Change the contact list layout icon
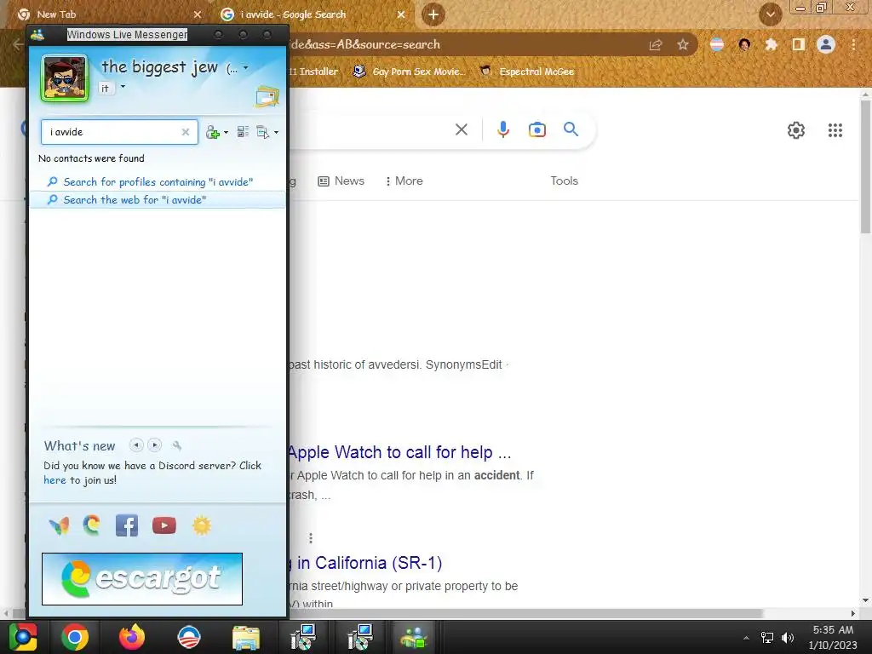 (x=243, y=132)
